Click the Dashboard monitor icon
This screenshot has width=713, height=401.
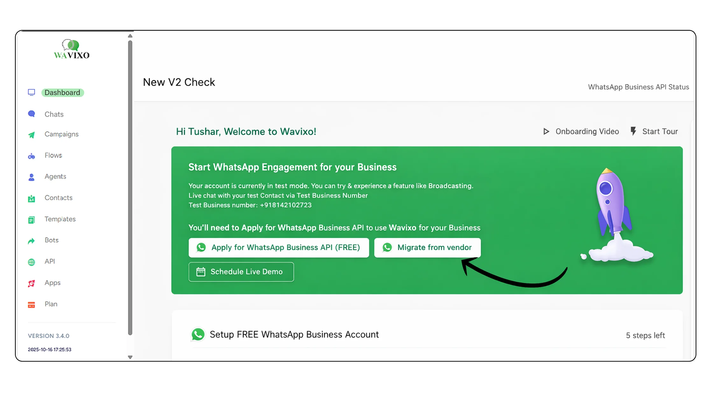(x=31, y=93)
